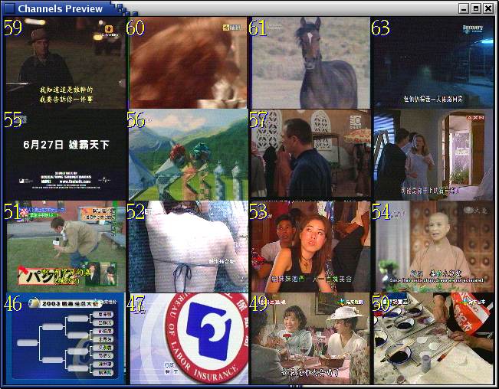Select channel 54 monk preview
This screenshot has height=389, width=499.
pos(432,247)
